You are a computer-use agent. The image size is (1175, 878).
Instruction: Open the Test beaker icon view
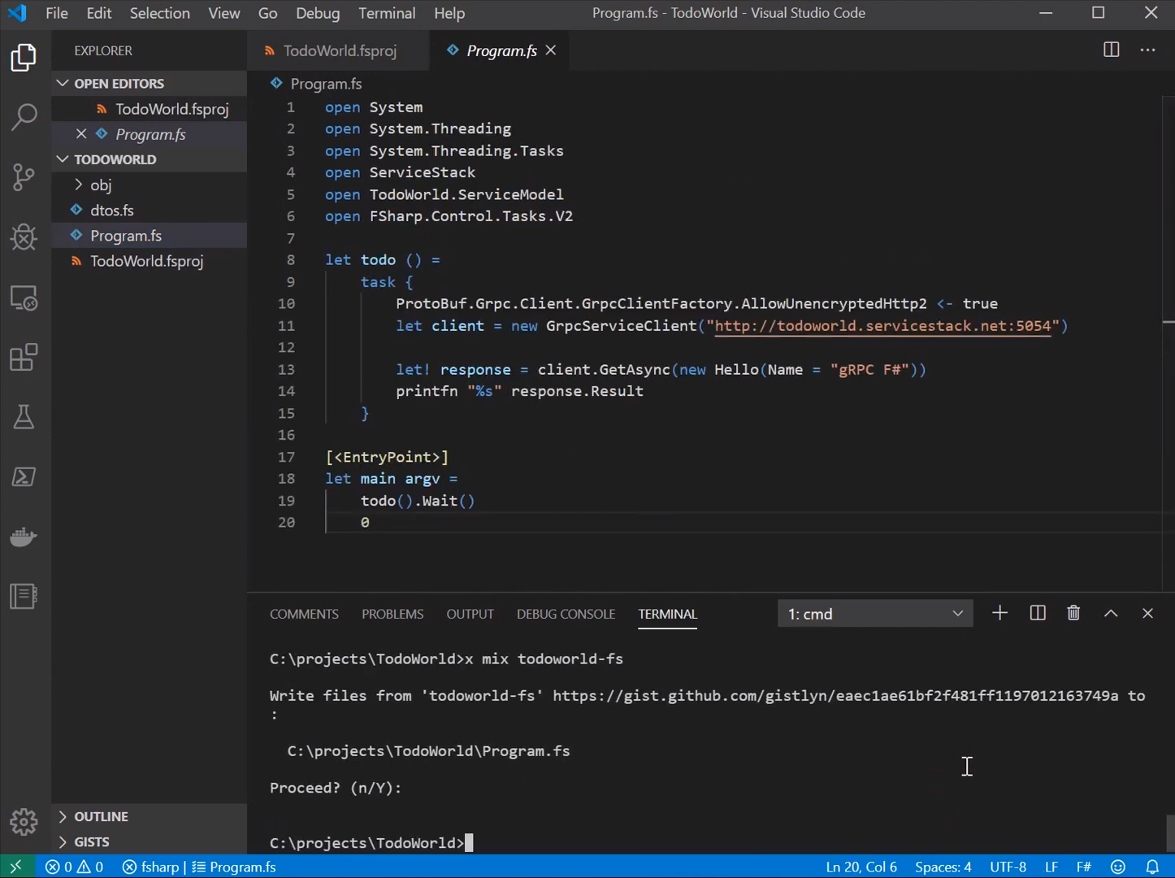[x=24, y=417]
